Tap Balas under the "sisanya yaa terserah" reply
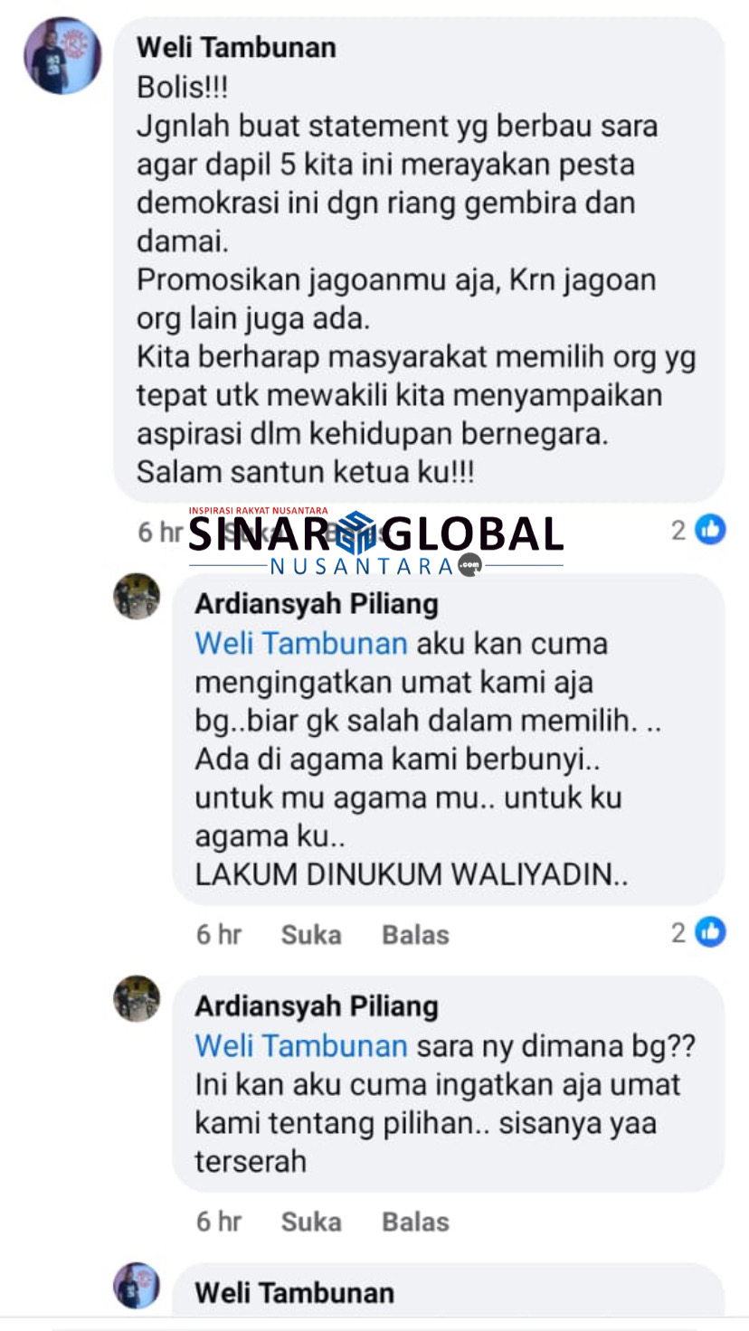Screen dimensions: 749x1331 click(x=415, y=1222)
